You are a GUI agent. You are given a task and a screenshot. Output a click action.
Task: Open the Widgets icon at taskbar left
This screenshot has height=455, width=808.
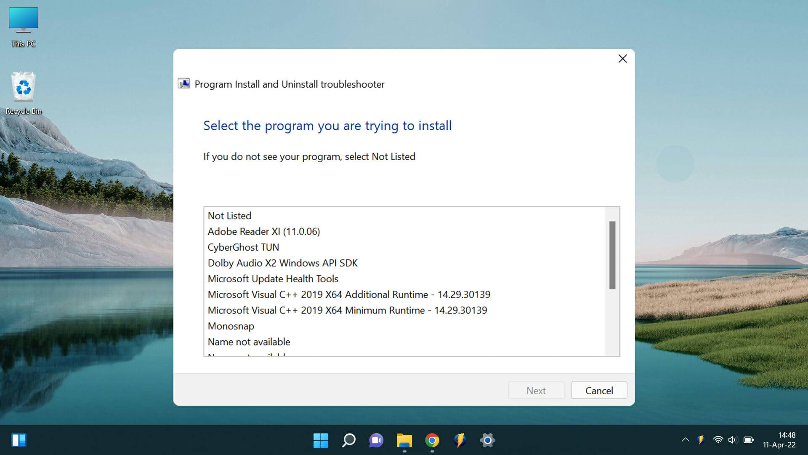pyautogui.click(x=19, y=440)
